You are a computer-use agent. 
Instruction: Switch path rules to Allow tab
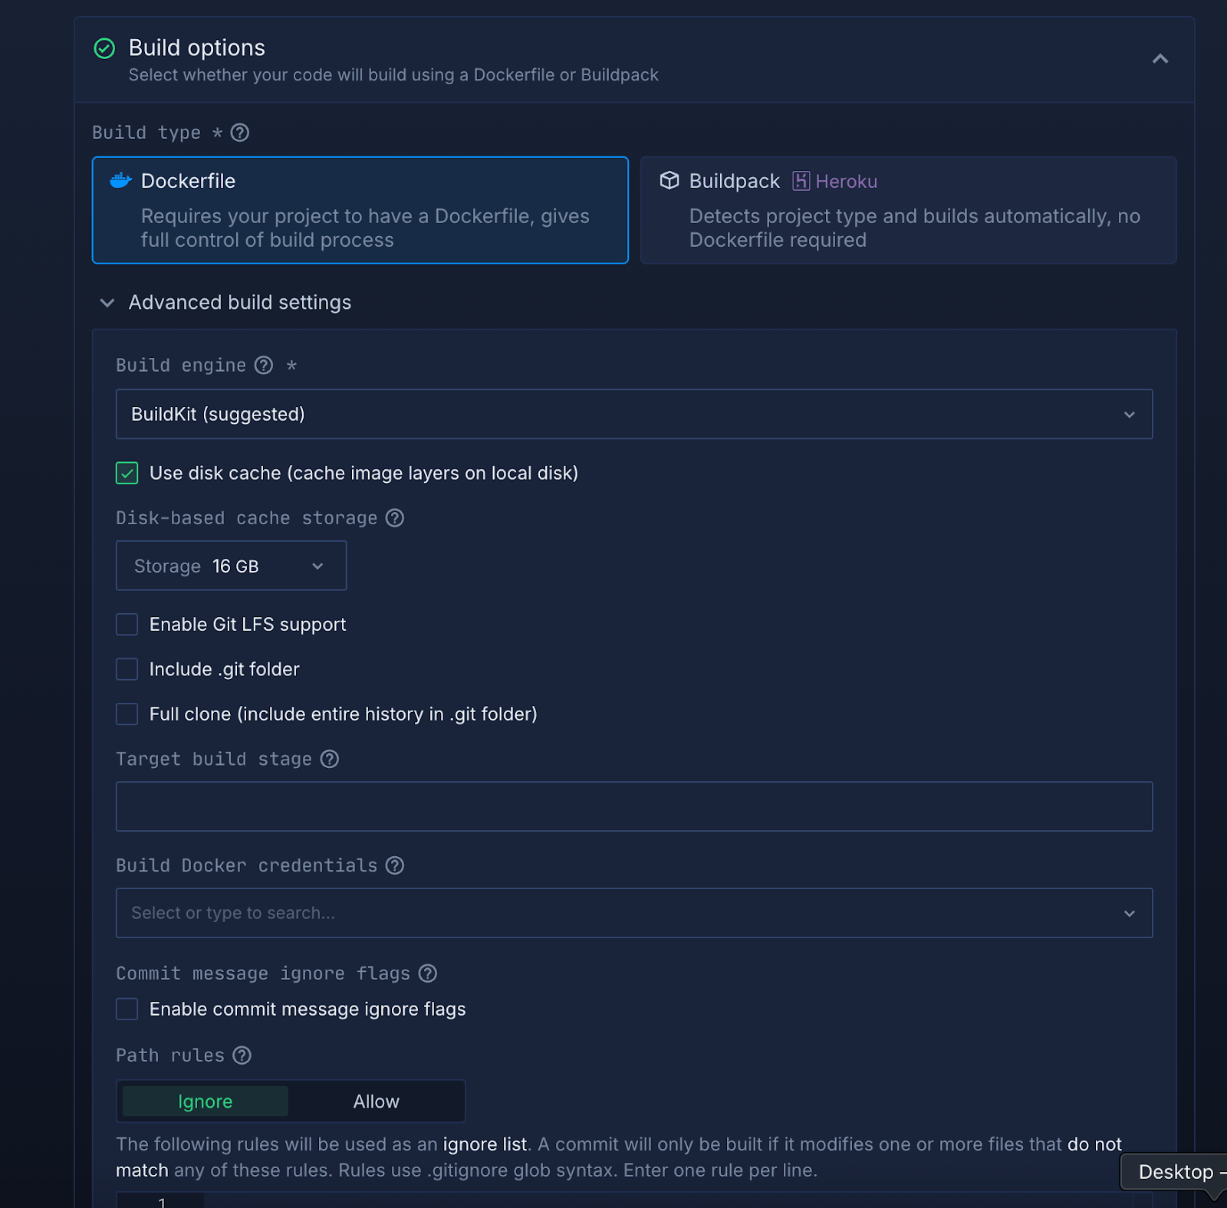[x=376, y=1101]
